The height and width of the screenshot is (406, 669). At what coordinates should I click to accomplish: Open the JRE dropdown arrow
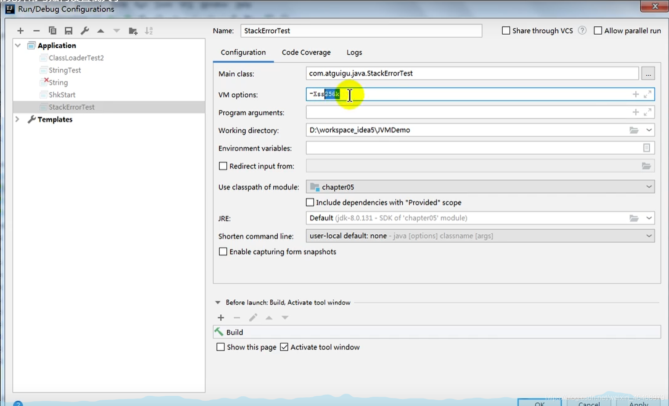coord(649,218)
